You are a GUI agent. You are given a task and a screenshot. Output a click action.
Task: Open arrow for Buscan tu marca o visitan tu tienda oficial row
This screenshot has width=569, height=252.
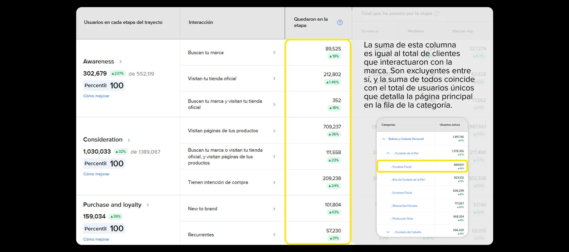coord(274,157)
